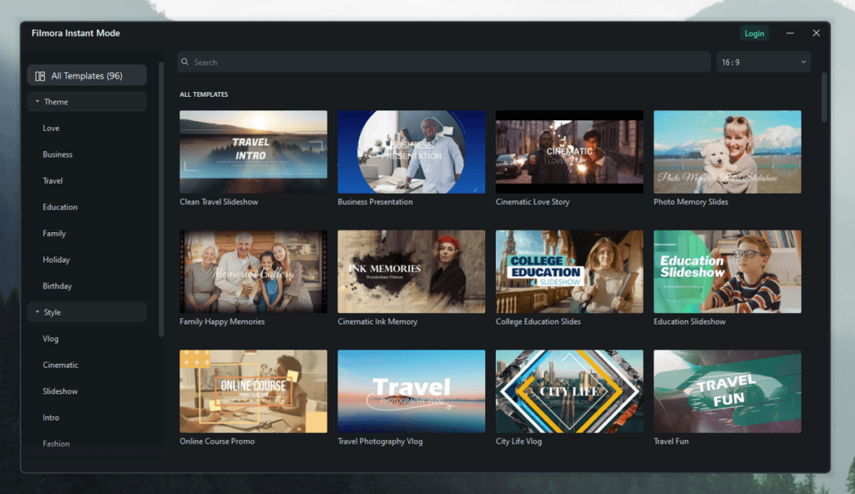855x494 pixels.
Task: Open the Vlog style category
Action: pyautogui.click(x=50, y=339)
